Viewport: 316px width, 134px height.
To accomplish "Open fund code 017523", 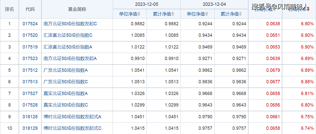I will pos(30,59).
